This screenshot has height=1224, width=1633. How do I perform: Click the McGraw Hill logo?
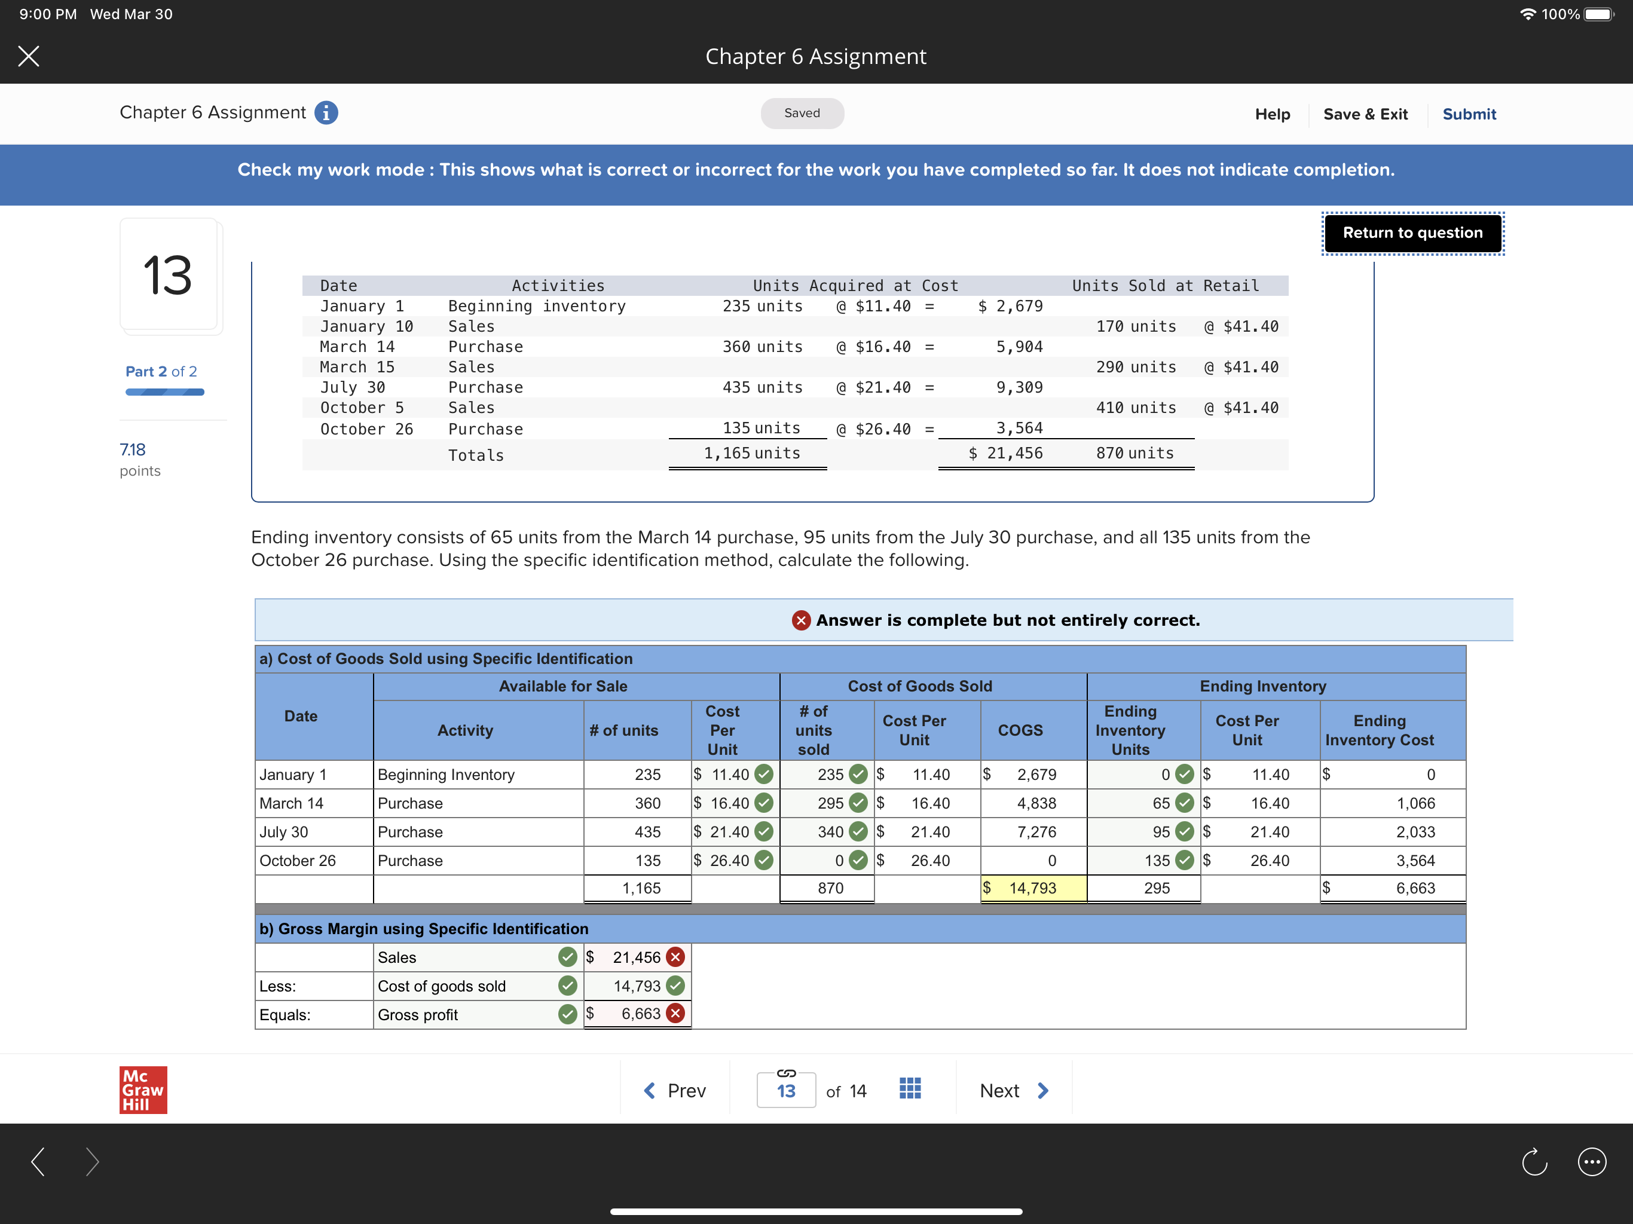(143, 1090)
